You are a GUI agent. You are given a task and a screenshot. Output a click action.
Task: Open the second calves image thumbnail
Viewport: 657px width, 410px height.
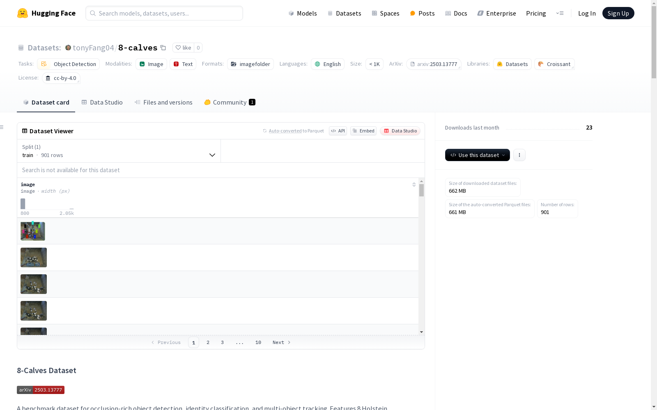click(x=34, y=257)
